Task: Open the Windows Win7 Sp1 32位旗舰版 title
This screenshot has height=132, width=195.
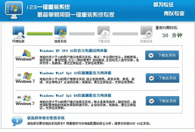Action: tap(76, 73)
